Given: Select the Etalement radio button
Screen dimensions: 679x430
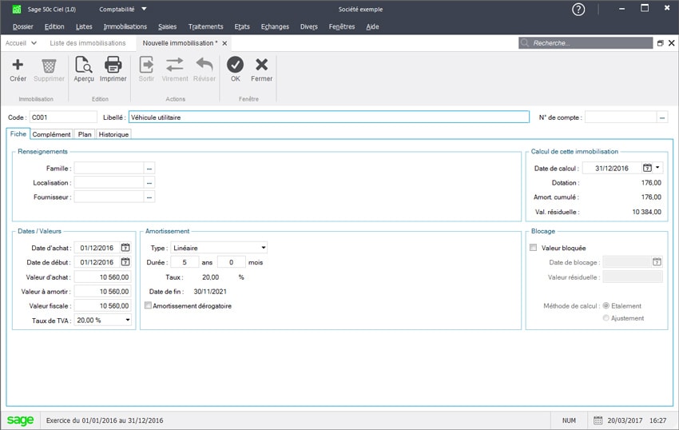Looking at the screenshot, I should click(x=607, y=305).
